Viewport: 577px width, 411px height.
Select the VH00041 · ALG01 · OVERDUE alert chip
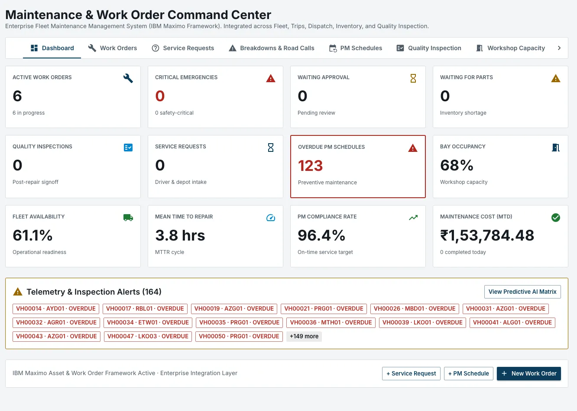point(512,322)
